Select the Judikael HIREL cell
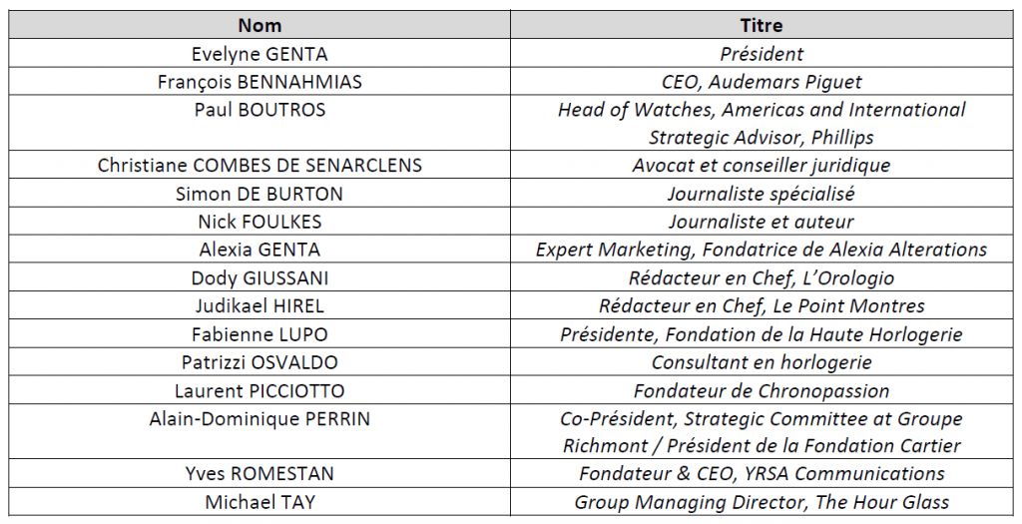This screenshot has width=1022, height=524. [x=259, y=306]
